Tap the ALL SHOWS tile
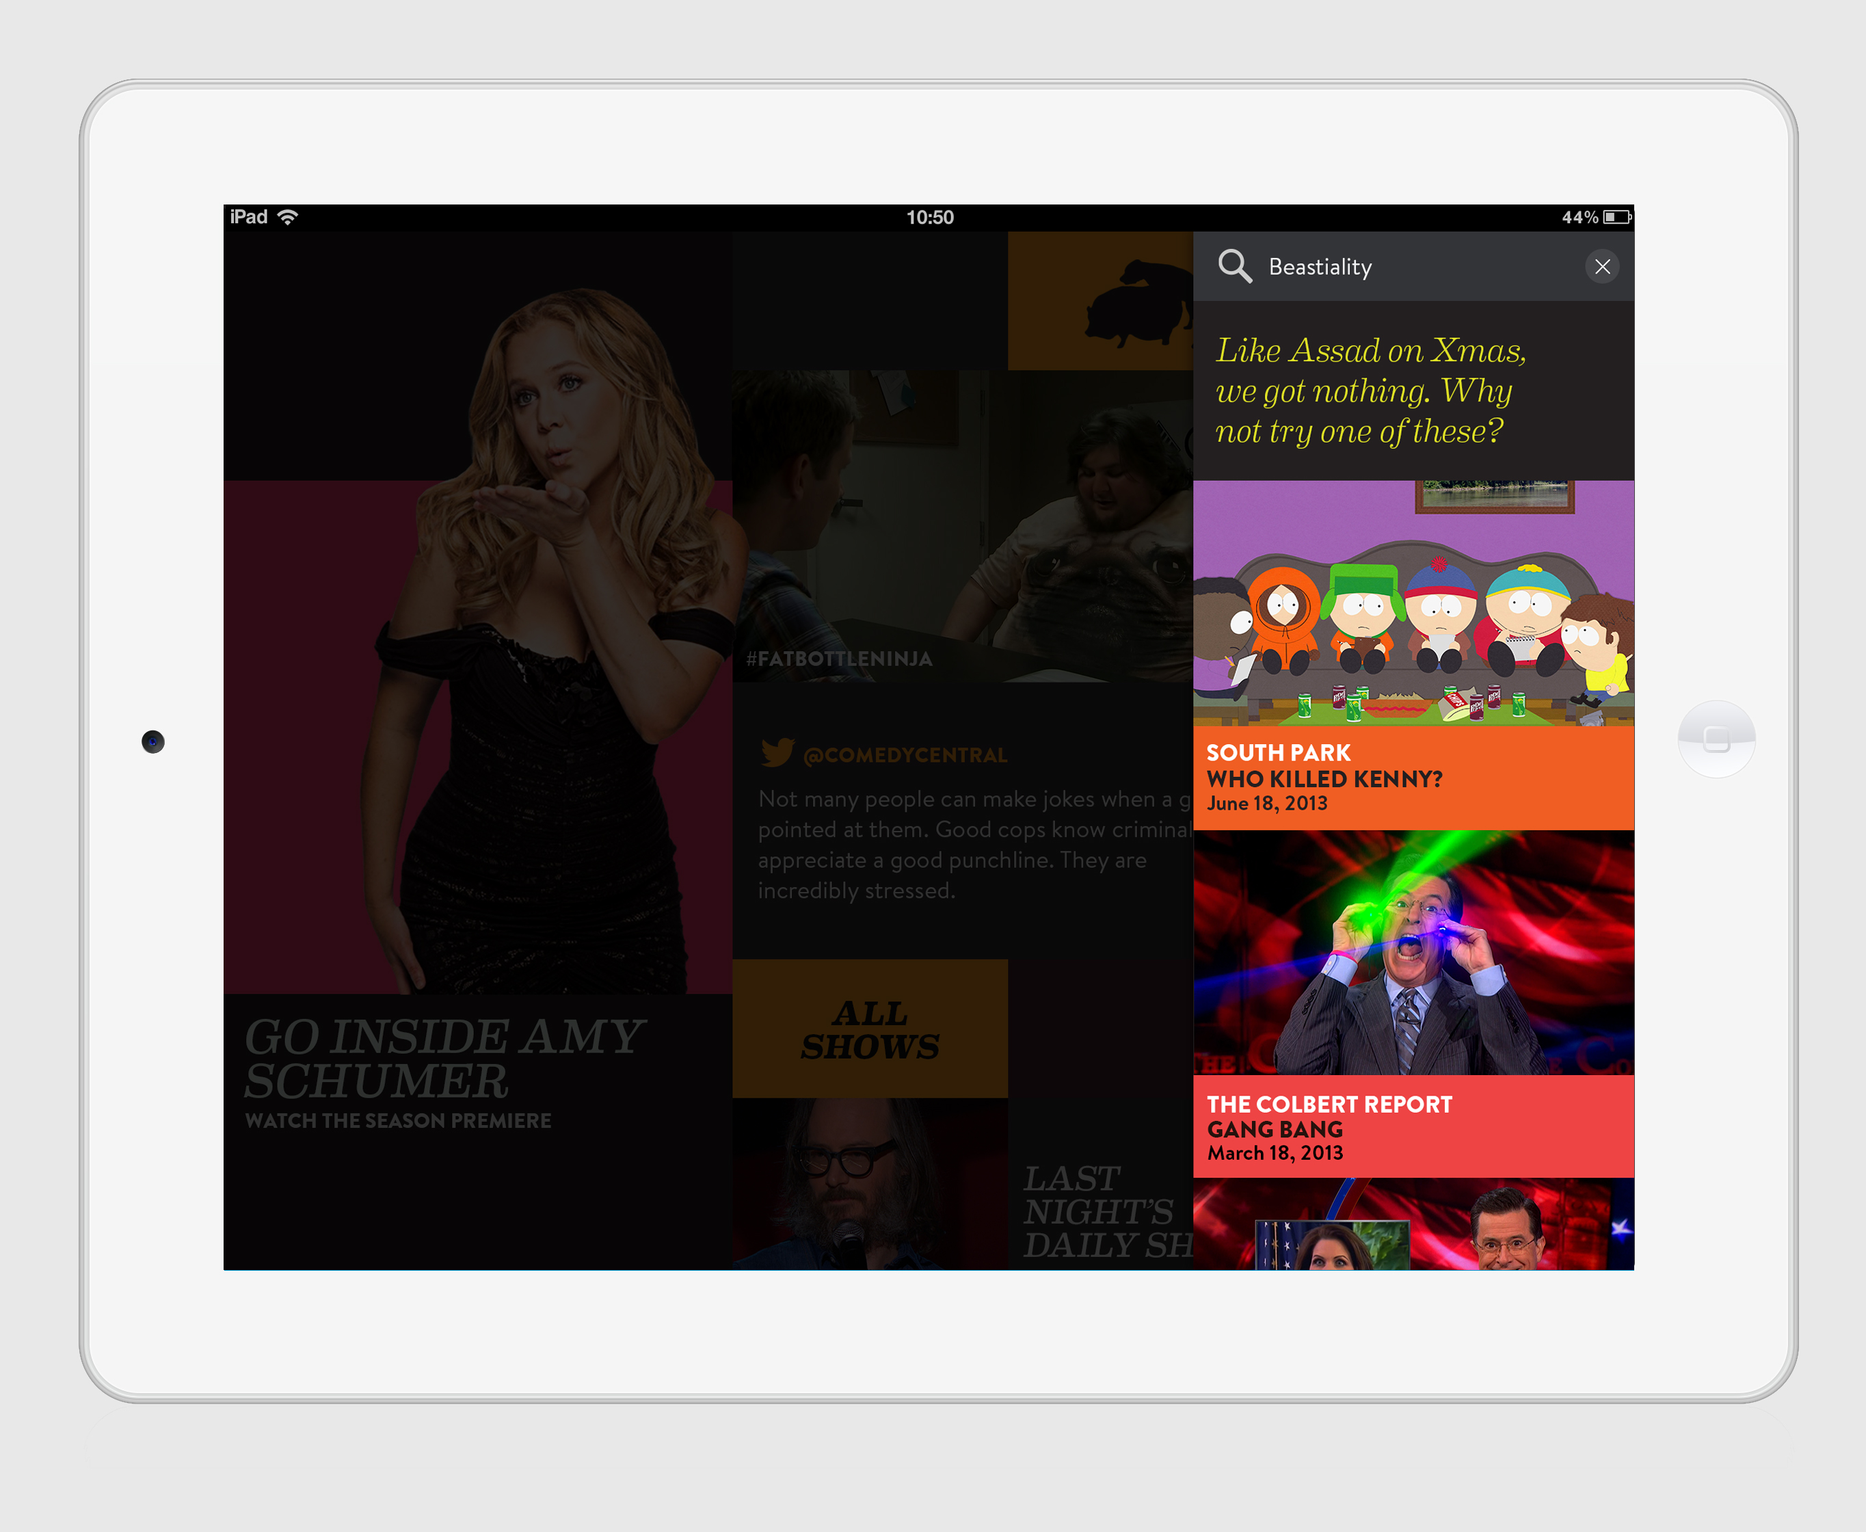Screen dimensions: 1866x1532 tap(870, 1028)
